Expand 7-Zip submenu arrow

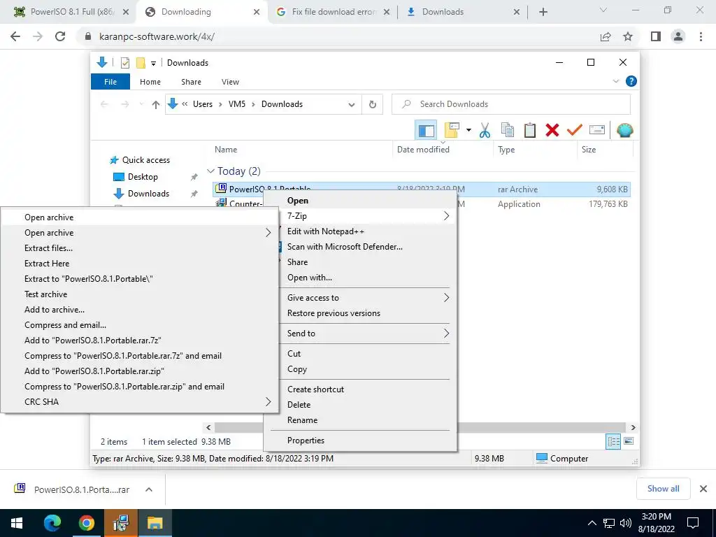[x=447, y=216]
